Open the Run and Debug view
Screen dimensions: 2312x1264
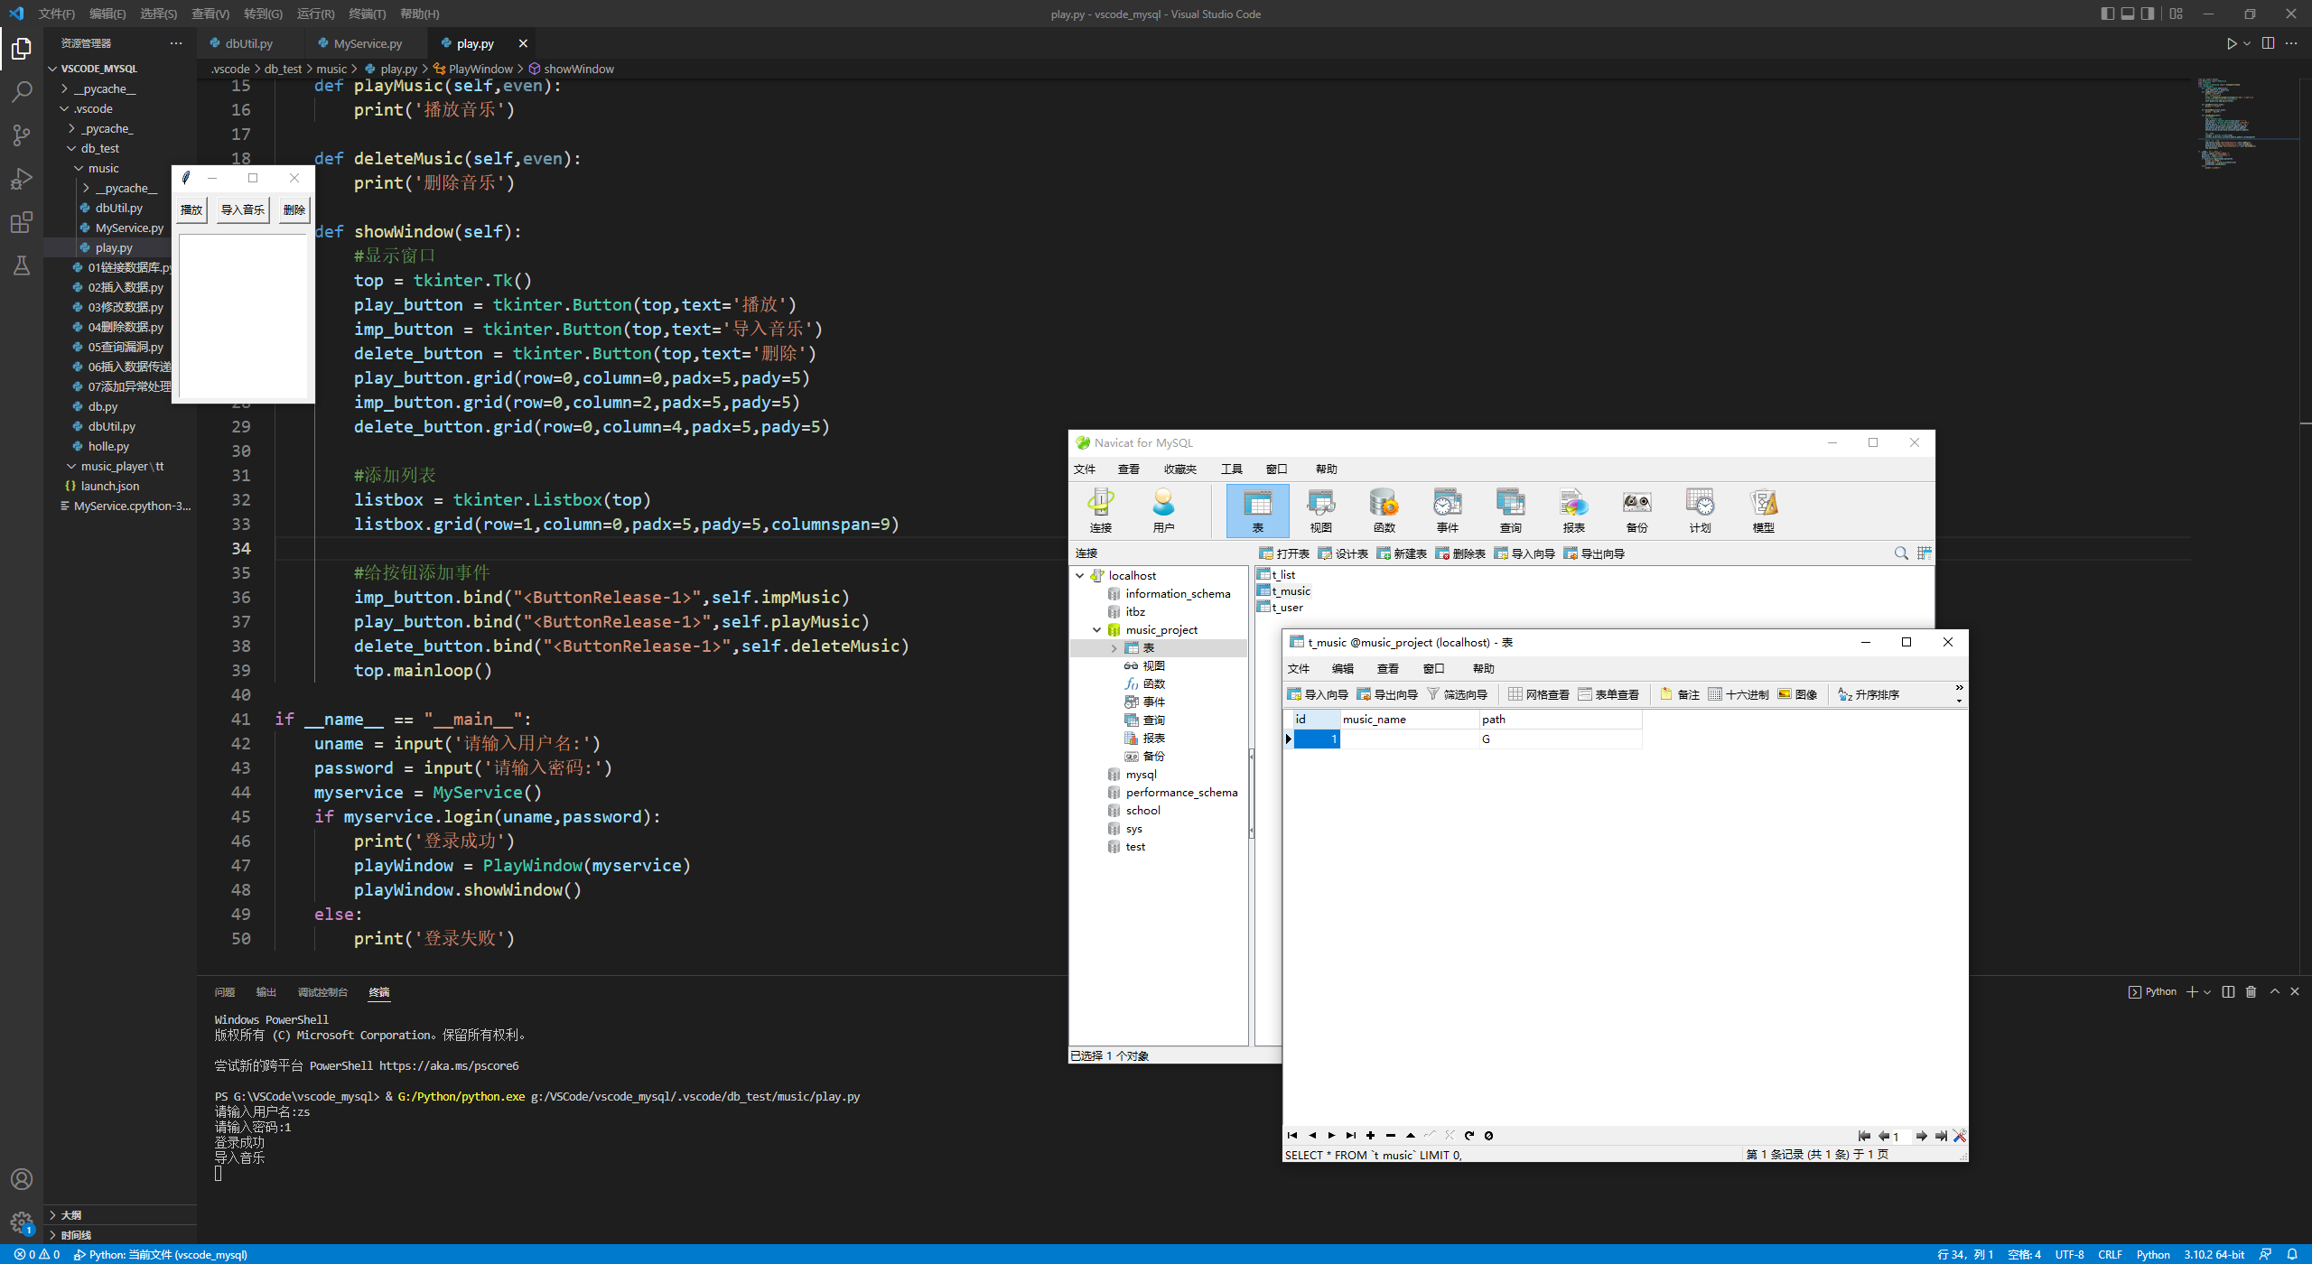click(22, 179)
